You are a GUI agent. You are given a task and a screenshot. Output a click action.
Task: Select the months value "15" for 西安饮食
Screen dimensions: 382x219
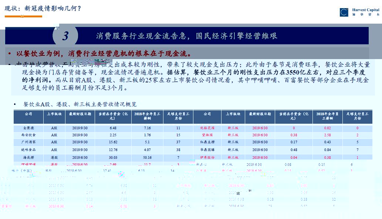178,135
